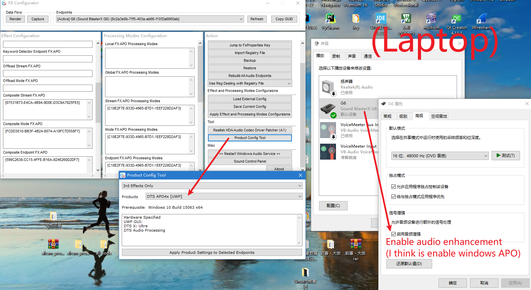The height and width of the screenshot is (290, 531).
Task: Click Realtek HDA Audio Codec Driver Patcher
Action: [250, 130]
